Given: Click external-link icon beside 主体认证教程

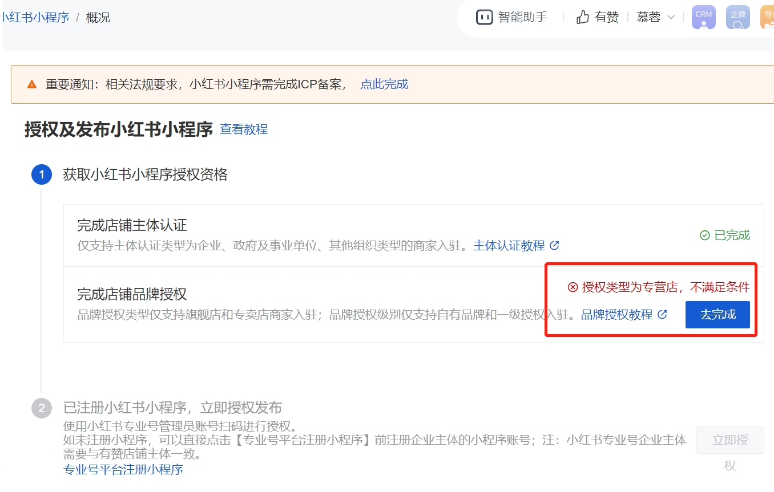Looking at the screenshot, I should tap(554, 246).
